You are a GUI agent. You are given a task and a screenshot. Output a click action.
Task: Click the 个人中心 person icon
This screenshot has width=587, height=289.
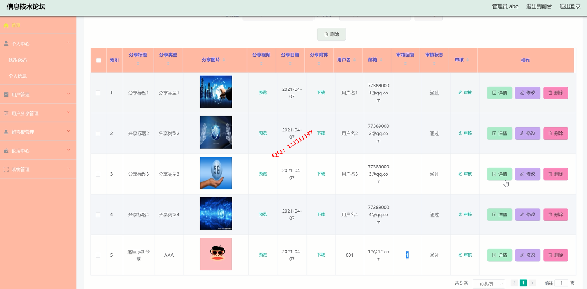click(6, 43)
